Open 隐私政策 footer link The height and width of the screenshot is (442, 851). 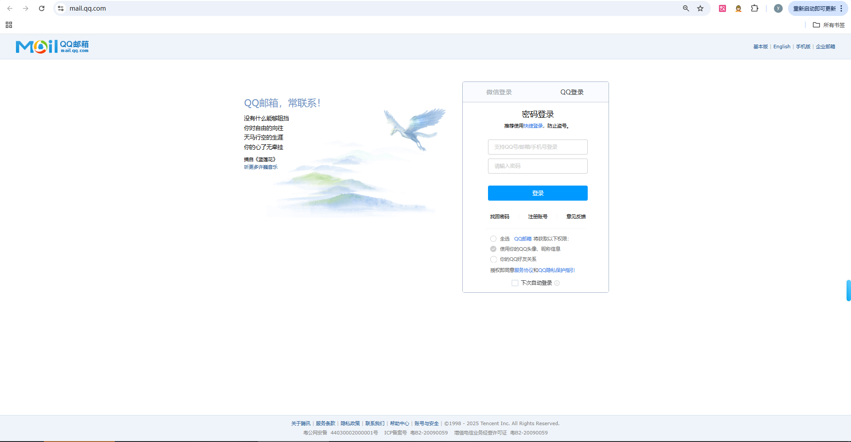coord(350,423)
